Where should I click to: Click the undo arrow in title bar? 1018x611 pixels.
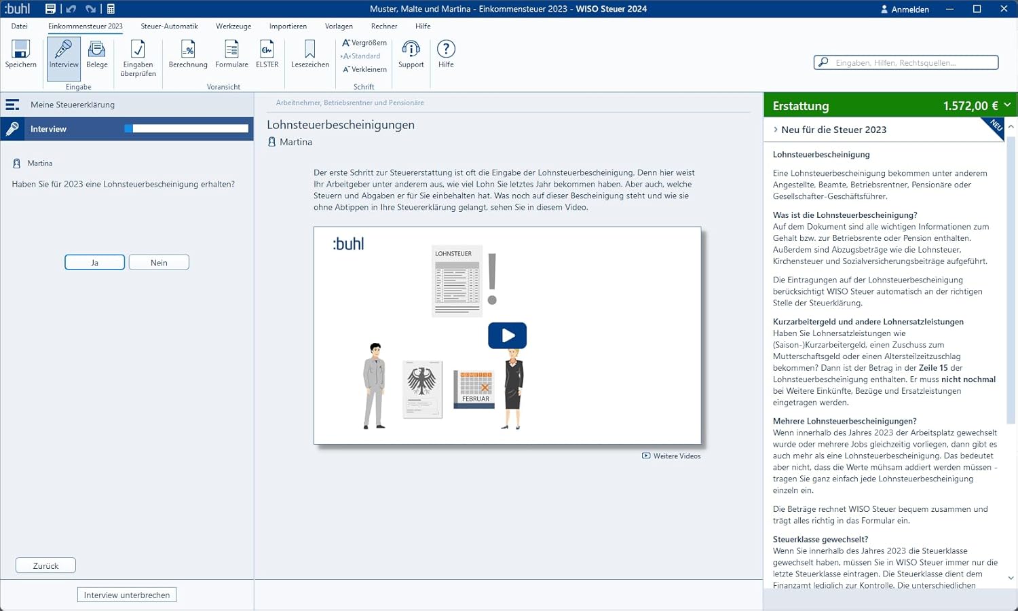click(x=71, y=9)
